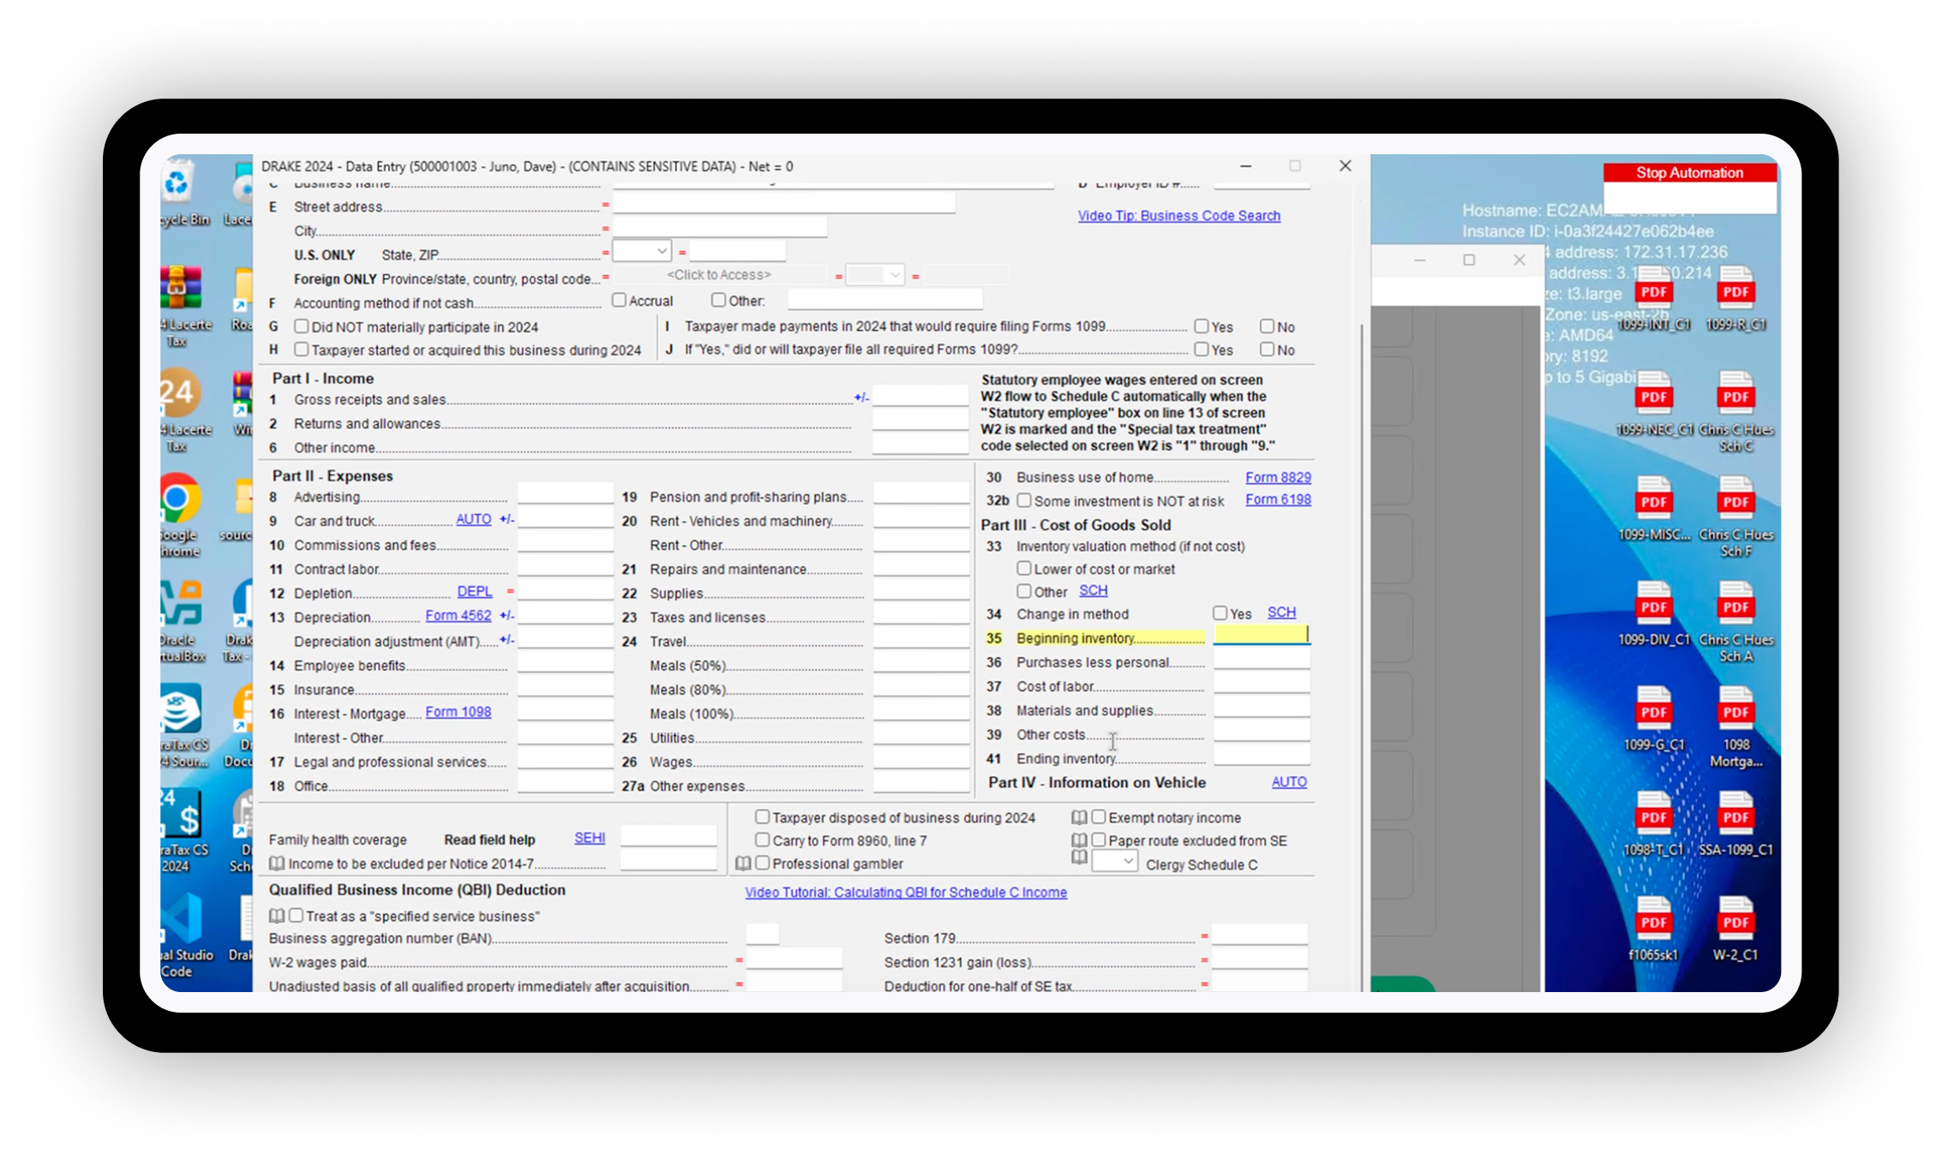This screenshot has width=1942, height=1160.
Task: Check Yes for Change in method
Action: [x=1220, y=613]
